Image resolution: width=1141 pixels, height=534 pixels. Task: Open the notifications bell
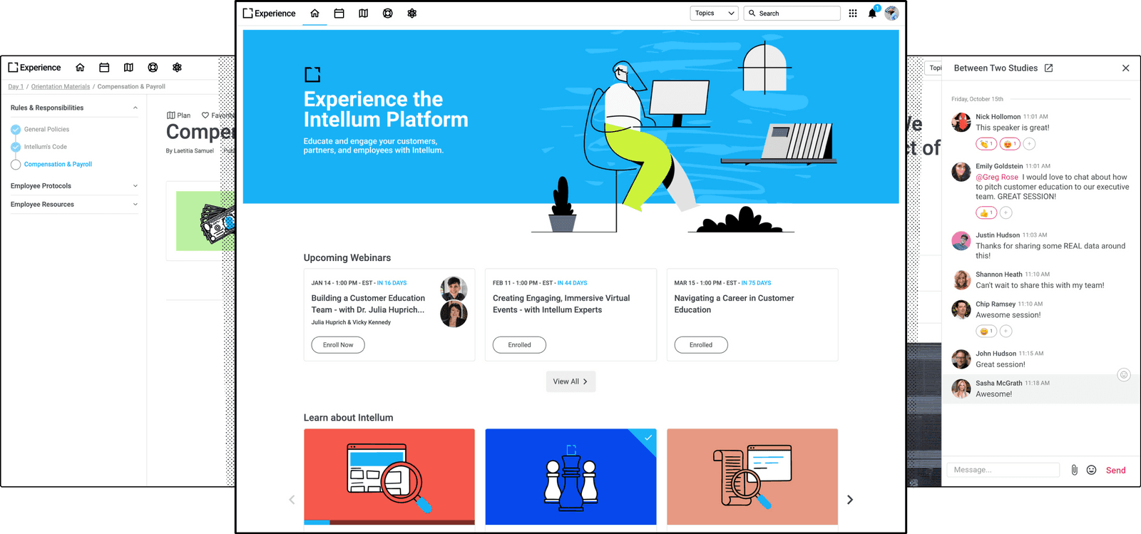(x=872, y=14)
